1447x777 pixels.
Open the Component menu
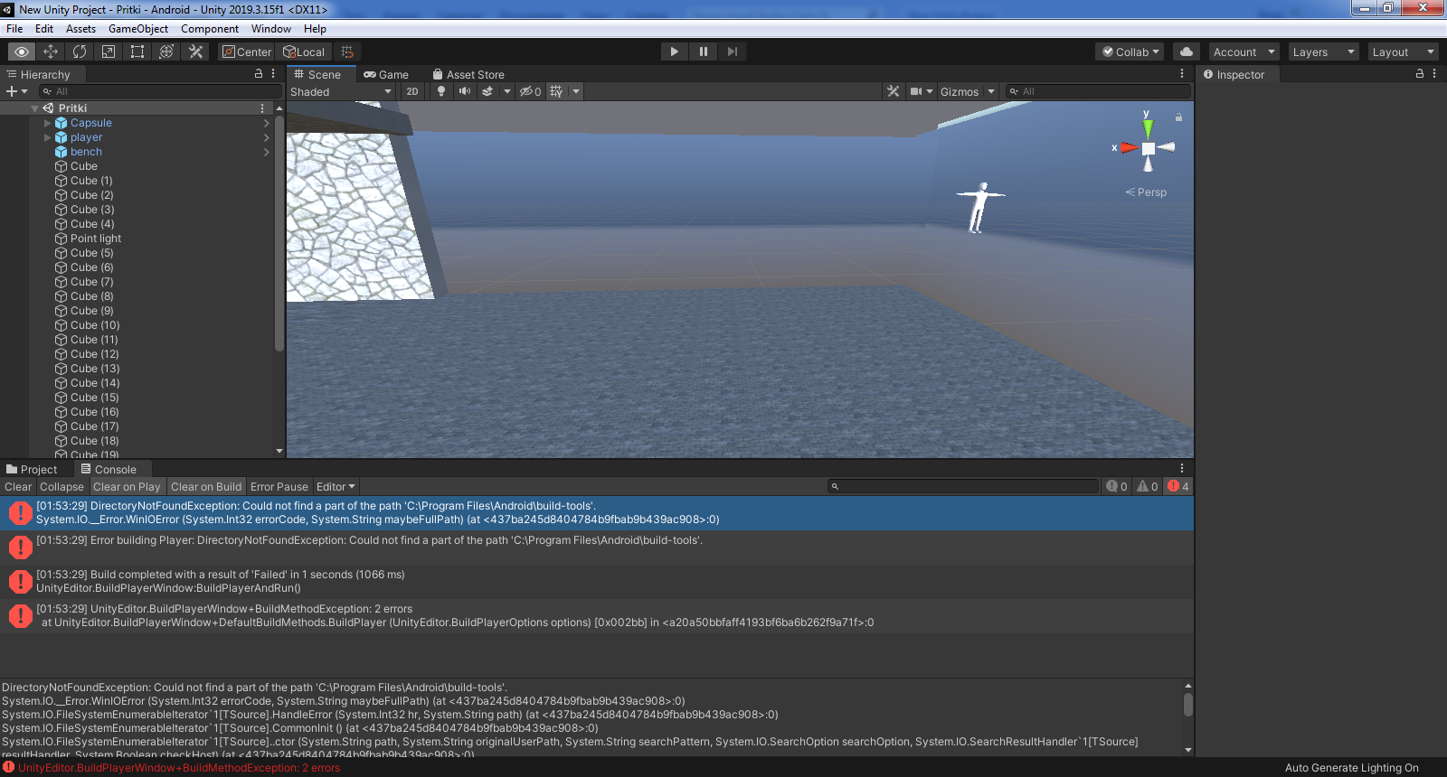210,29
